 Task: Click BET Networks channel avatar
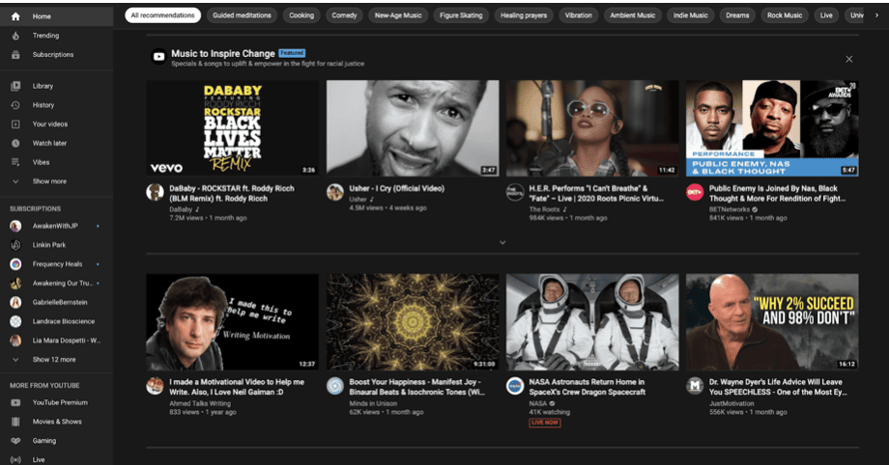[x=695, y=192]
